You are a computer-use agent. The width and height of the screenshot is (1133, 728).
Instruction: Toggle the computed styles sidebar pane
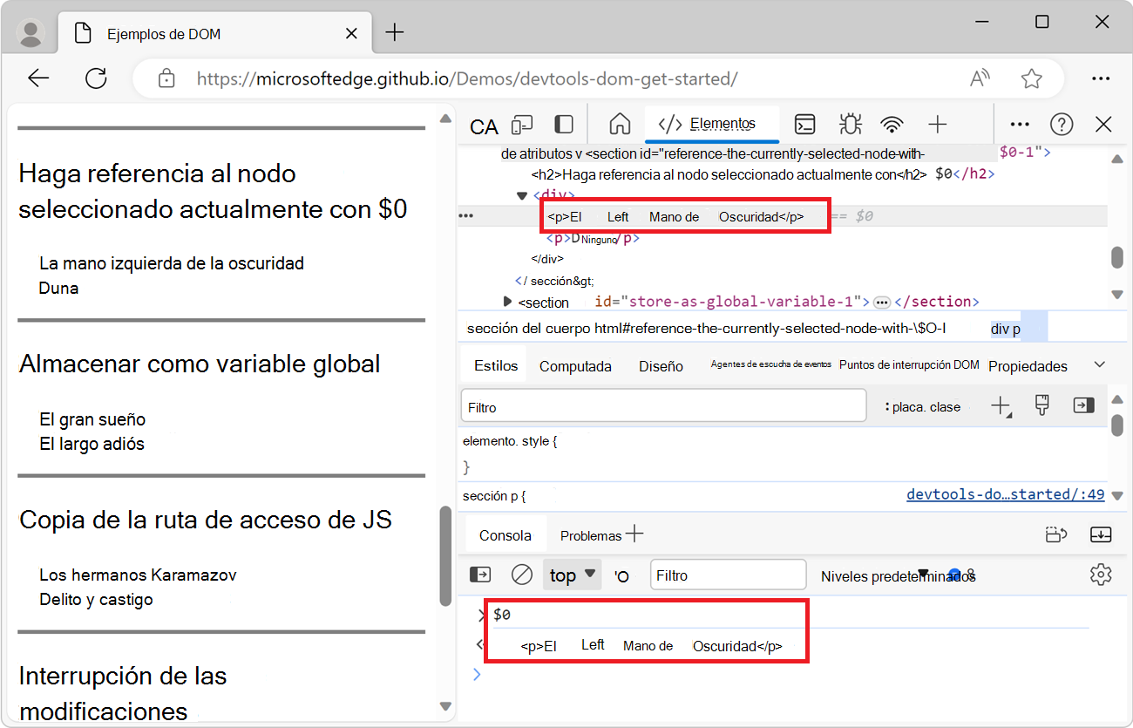click(x=1083, y=405)
